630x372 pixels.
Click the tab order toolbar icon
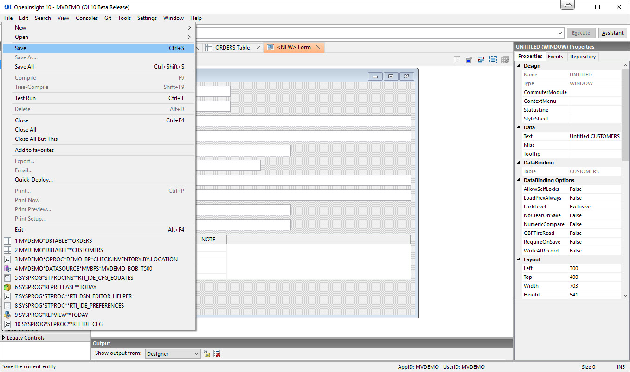click(481, 60)
